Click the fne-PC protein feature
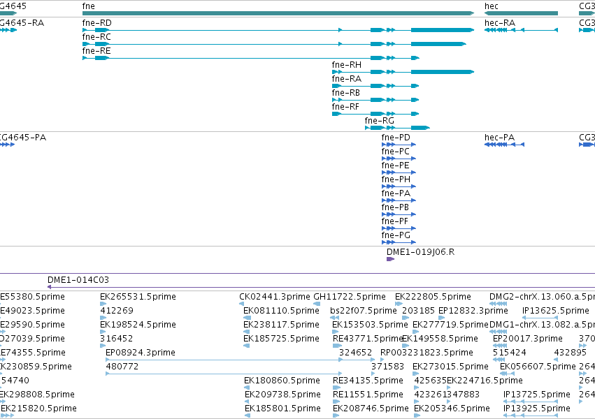The image size is (595, 419). pos(399,159)
